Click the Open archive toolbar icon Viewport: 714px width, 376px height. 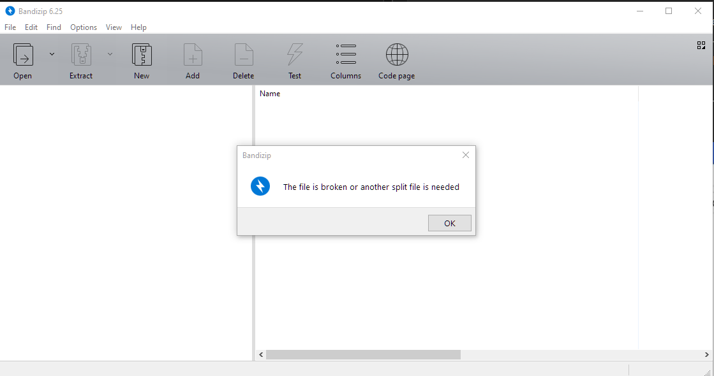pos(23,55)
